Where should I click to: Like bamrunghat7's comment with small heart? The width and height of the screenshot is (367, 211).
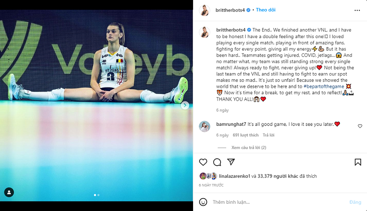[360, 126]
